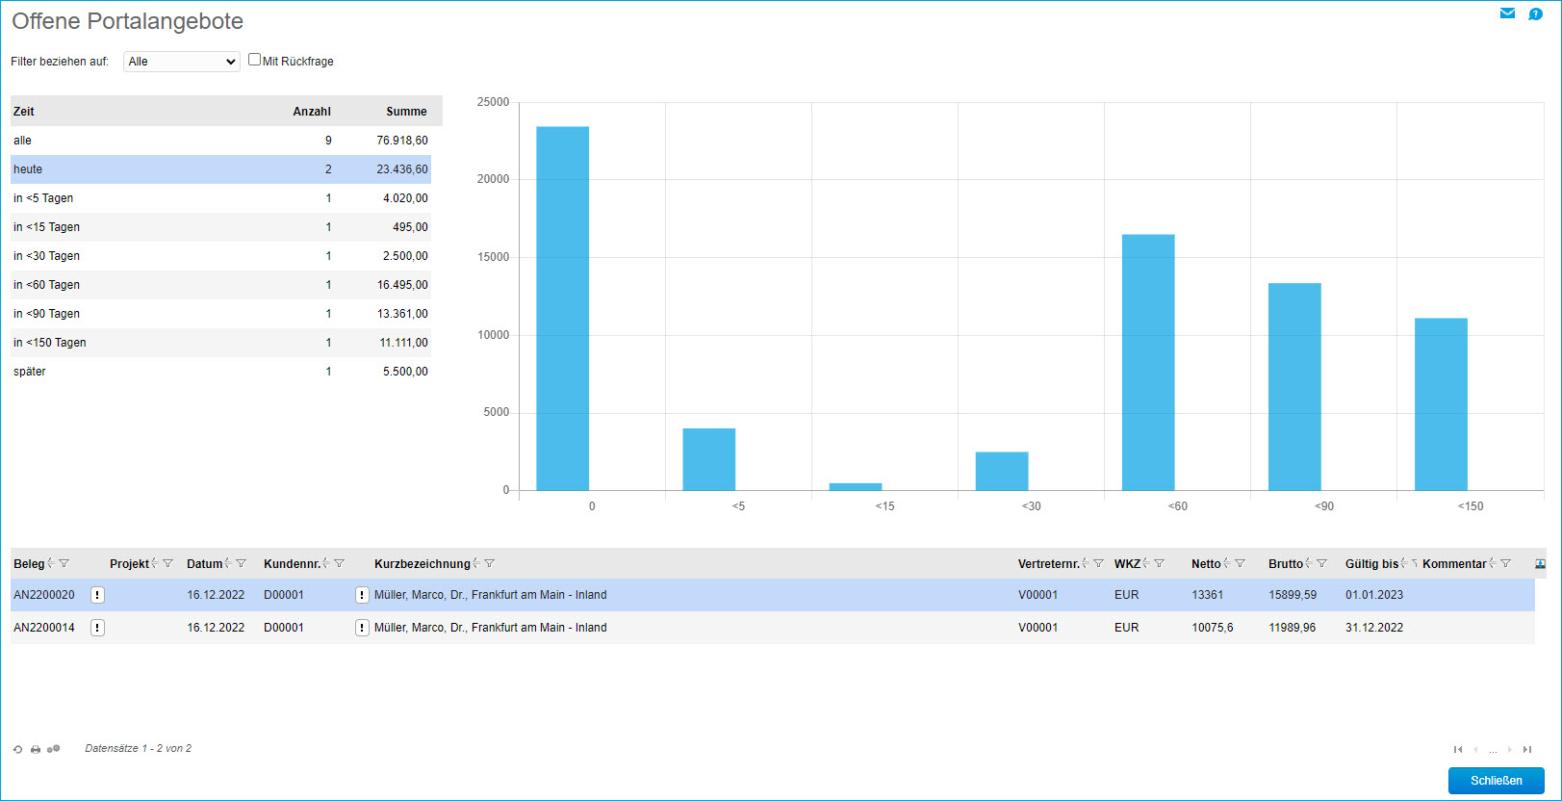Select the 'in <60 Tagen' row
Image resolution: width=1562 pixels, height=801 pixels.
tap(220, 285)
